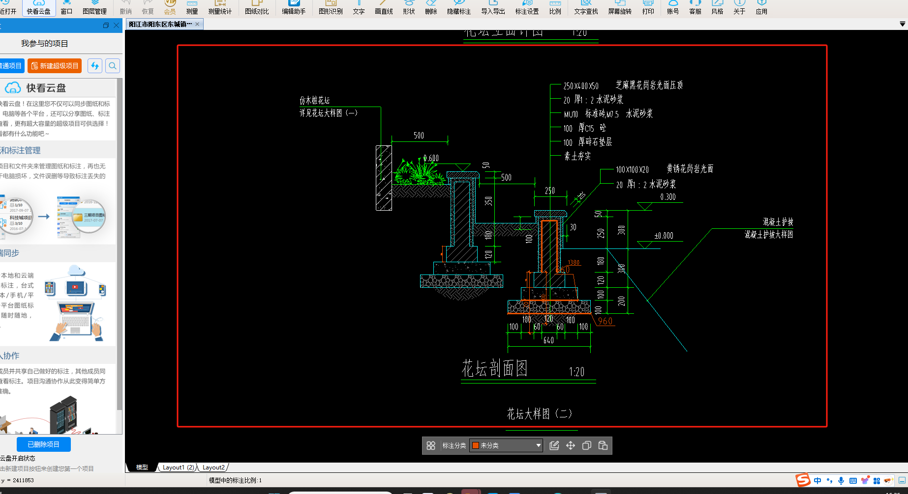Click the 撤销 undo tool
The image size is (908, 494).
click(125, 7)
